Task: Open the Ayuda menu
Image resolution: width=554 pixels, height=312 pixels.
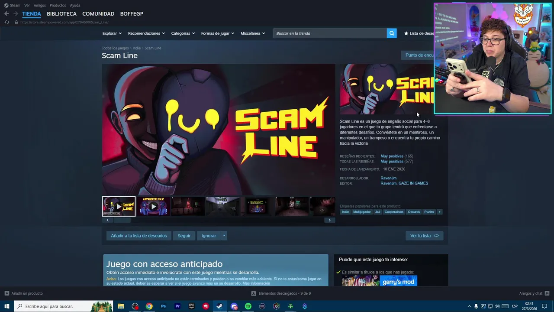Action: [75, 5]
